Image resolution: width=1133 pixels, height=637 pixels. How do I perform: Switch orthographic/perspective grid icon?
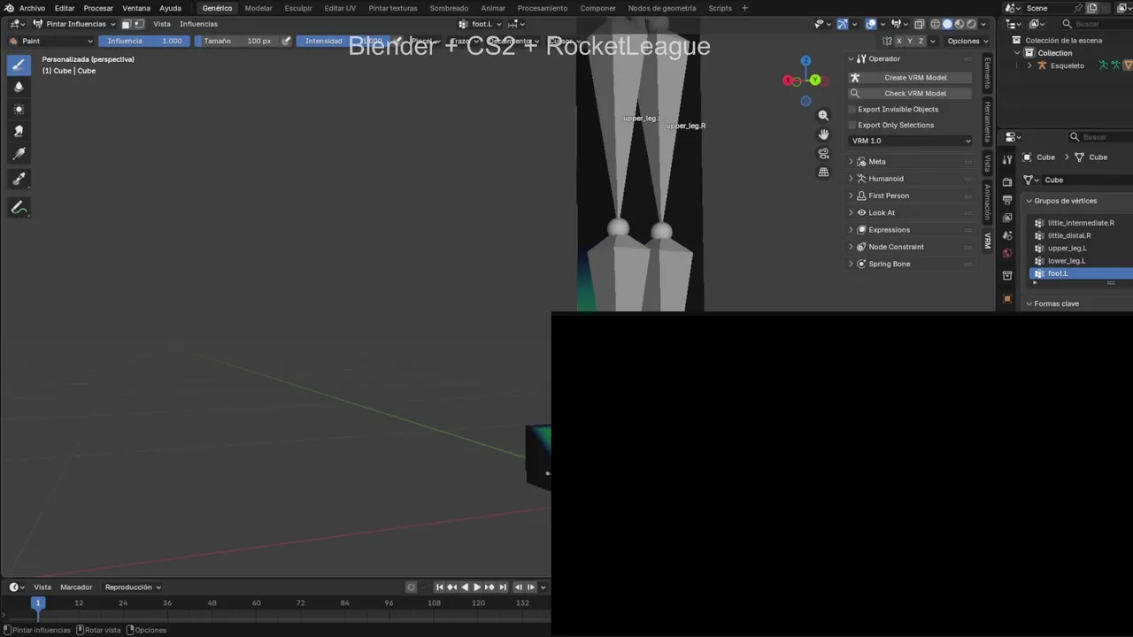(823, 173)
